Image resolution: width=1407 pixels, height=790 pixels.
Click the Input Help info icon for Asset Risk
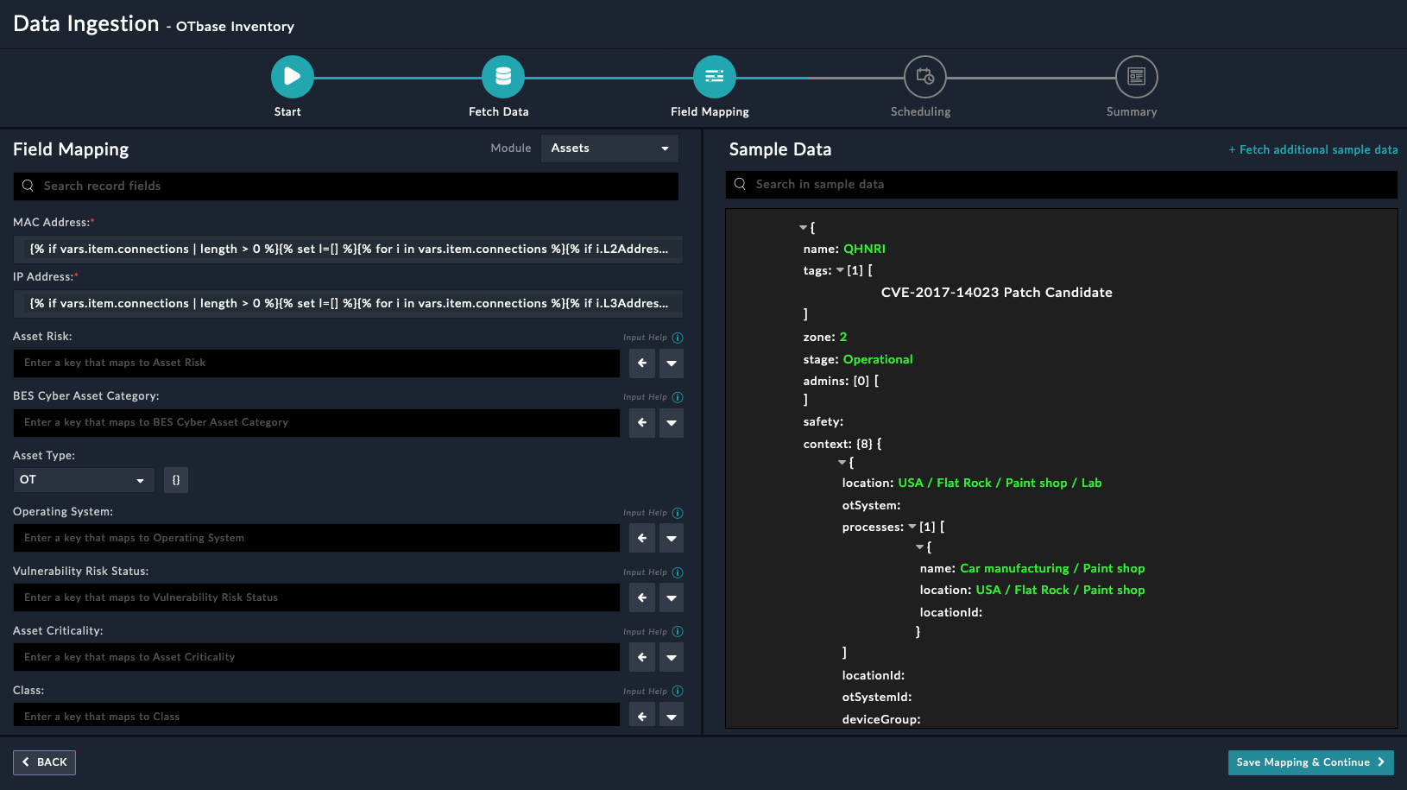678,338
